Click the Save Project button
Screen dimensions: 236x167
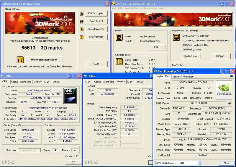tap(96, 21)
